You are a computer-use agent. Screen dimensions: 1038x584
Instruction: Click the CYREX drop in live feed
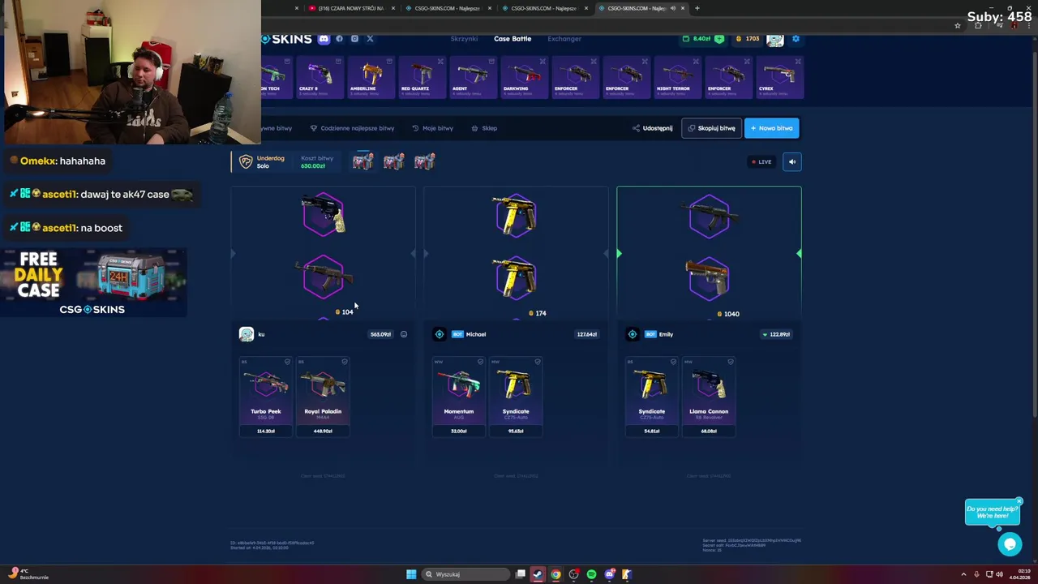(x=779, y=78)
